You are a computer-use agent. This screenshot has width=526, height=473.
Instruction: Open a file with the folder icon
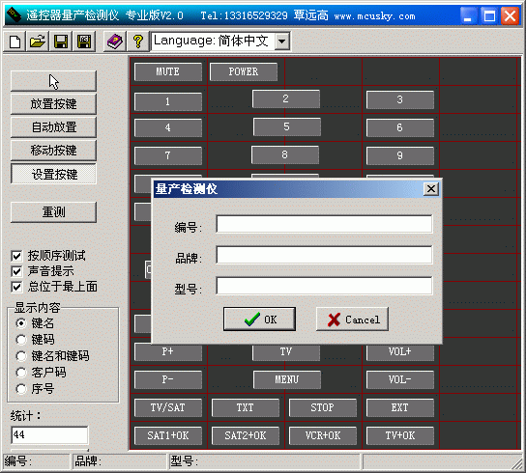click(38, 42)
